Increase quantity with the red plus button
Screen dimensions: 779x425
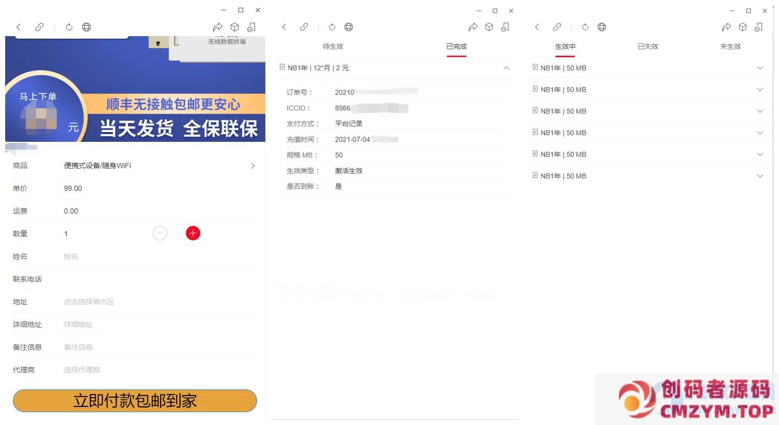coord(193,234)
